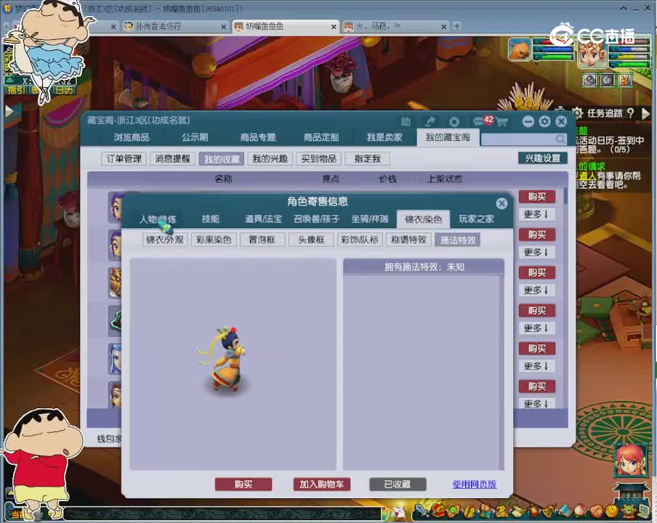Select 锦衣/外观 sub-category
657x523 pixels.
tap(165, 240)
